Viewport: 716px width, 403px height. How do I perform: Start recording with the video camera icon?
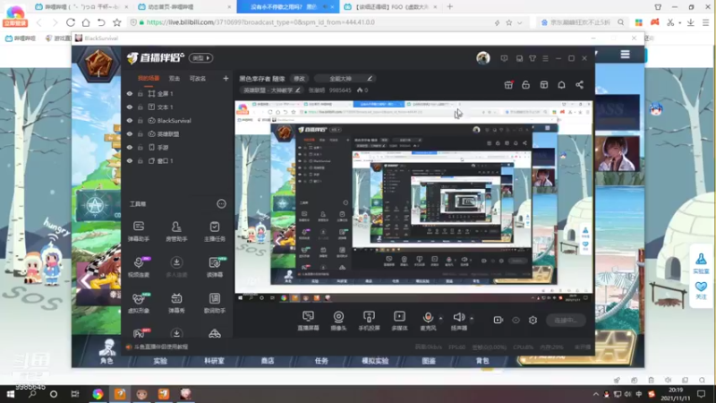tap(499, 320)
